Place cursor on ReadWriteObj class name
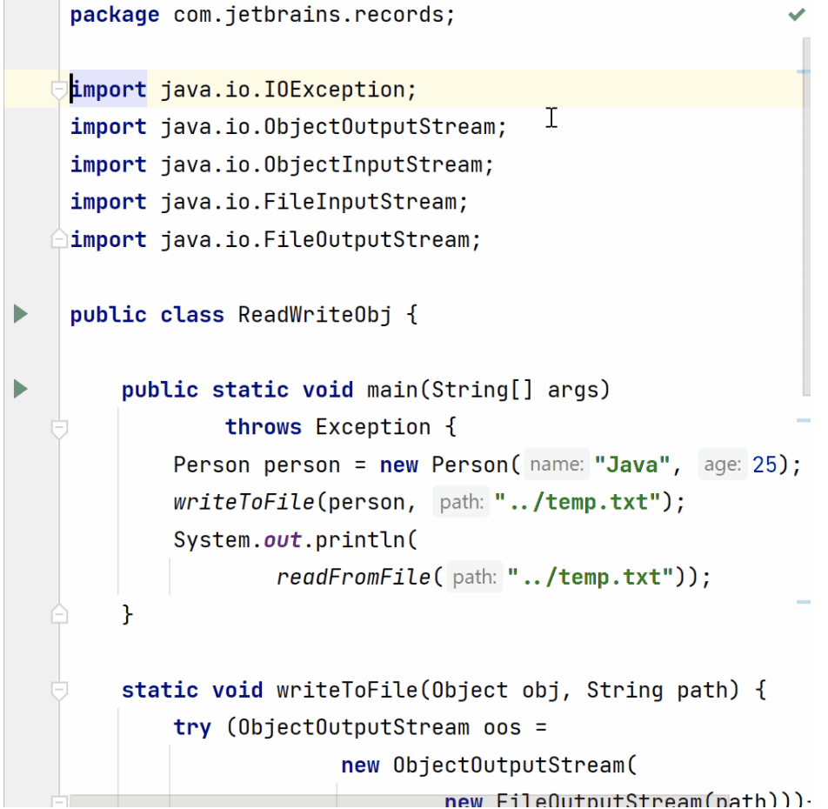 pos(314,314)
